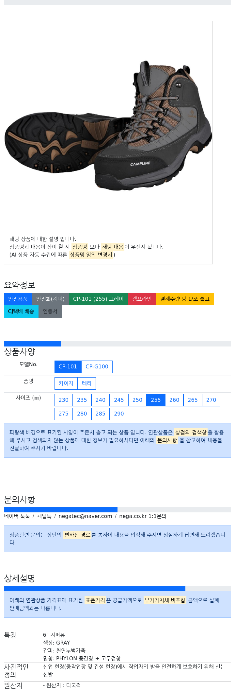The width and height of the screenshot is (235, 692).
Task: Select model CP-101 option
Action: pos(68,367)
